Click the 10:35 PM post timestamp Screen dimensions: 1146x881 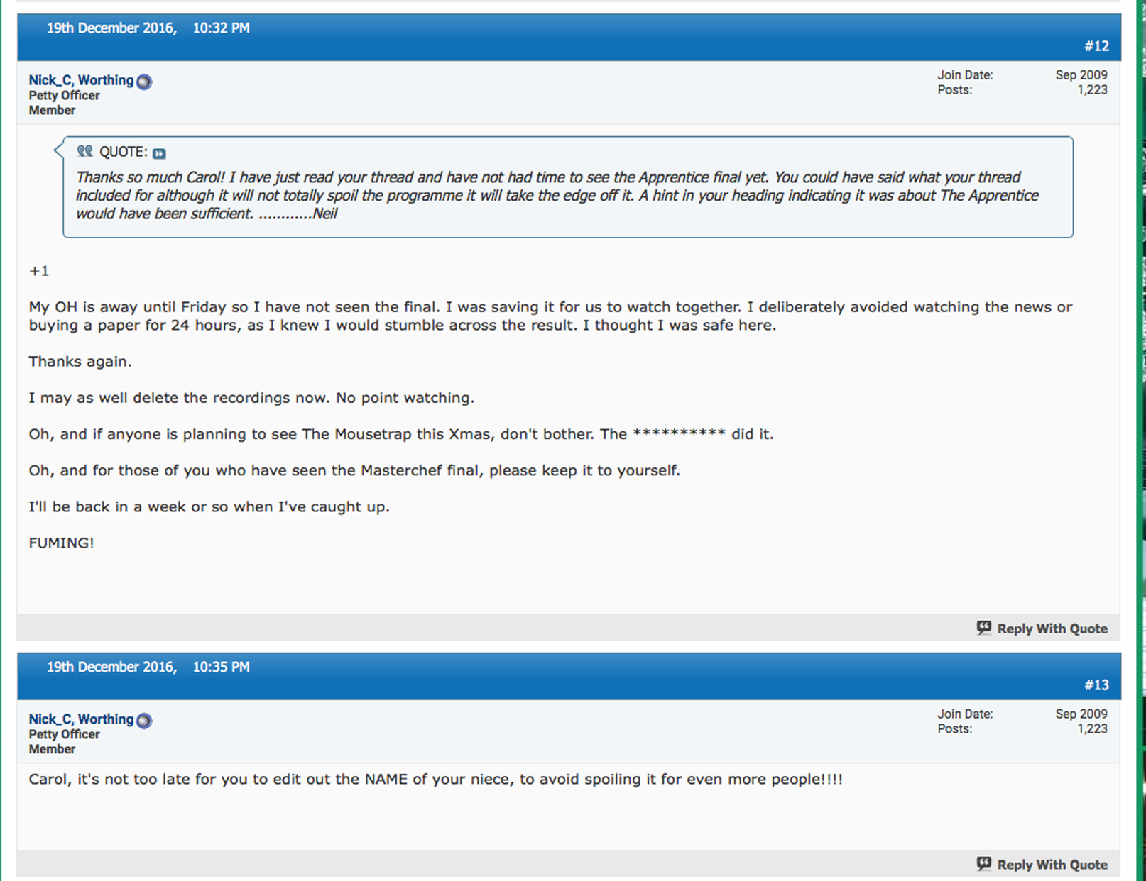click(x=221, y=667)
